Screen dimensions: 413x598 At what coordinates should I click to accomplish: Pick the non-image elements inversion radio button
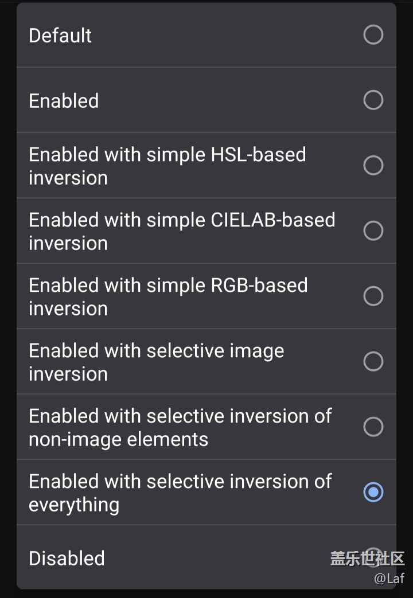click(373, 427)
